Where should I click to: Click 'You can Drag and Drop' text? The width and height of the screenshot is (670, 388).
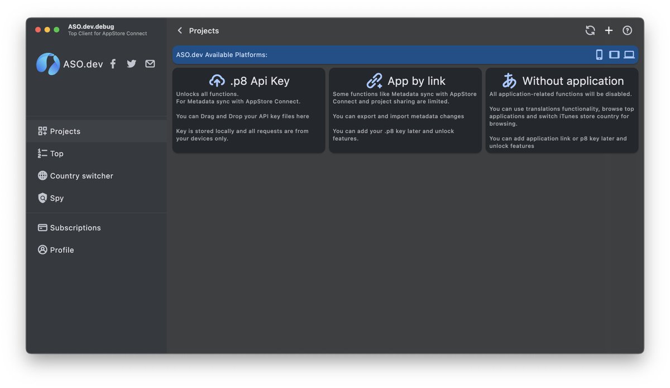point(242,116)
